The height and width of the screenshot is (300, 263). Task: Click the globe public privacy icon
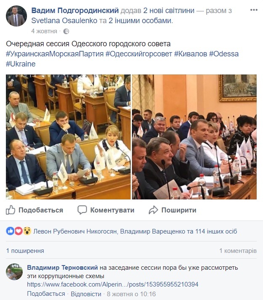click(x=66, y=31)
